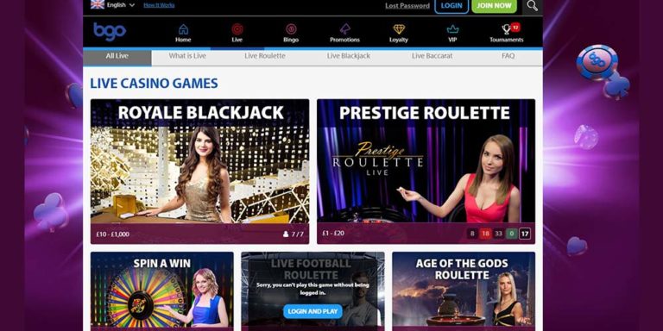The height and width of the screenshot is (331, 663).
Task: Click the LOGIN AND PLAY button
Action: (x=313, y=311)
